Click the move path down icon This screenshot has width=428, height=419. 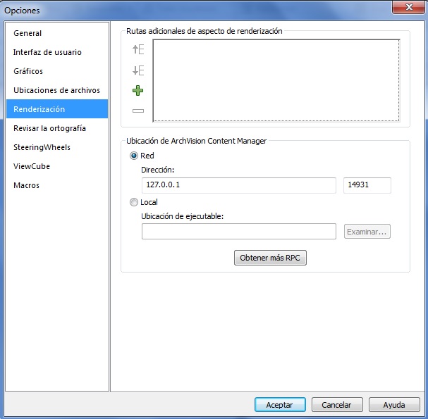point(138,70)
